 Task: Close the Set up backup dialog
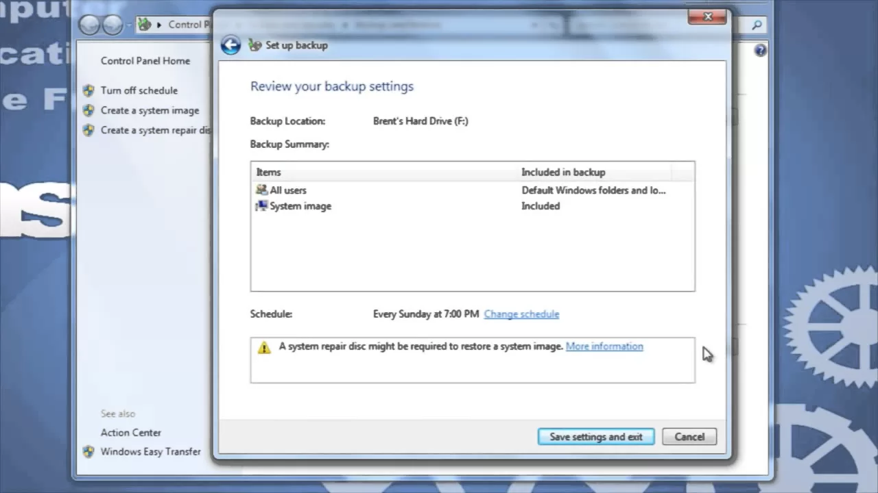click(707, 16)
